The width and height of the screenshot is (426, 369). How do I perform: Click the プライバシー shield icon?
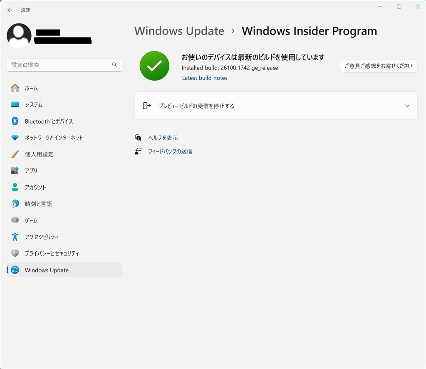[x=15, y=253]
